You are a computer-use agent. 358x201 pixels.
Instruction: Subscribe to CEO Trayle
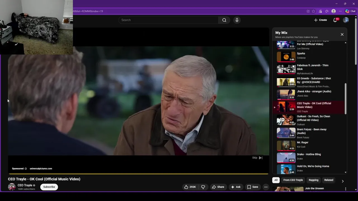[49, 187]
